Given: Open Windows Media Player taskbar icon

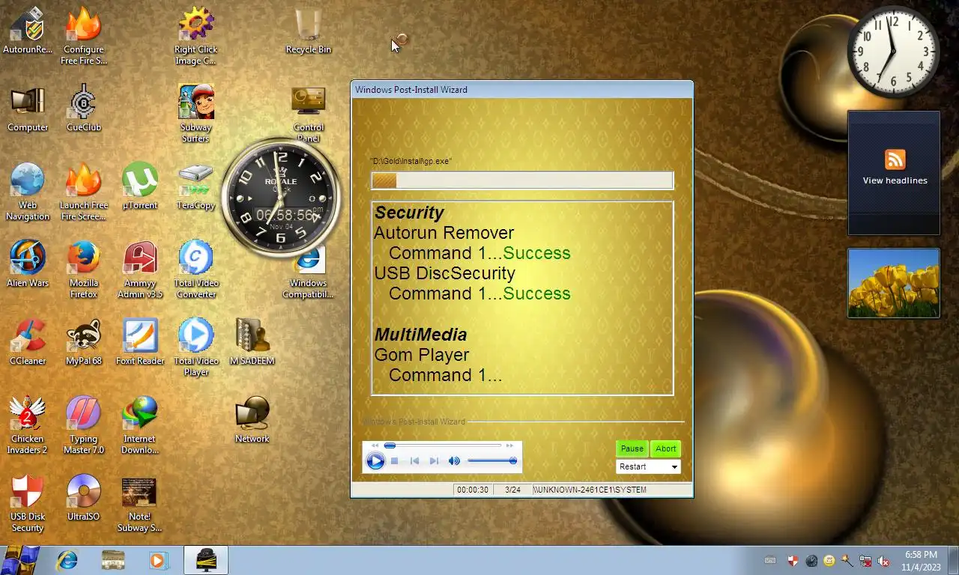Looking at the screenshot, I should click(x=158, y=560).
